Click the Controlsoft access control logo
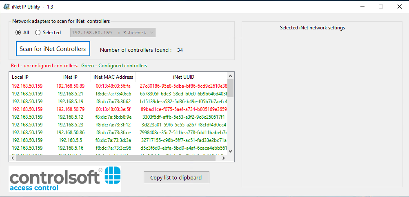This screenshot has width=409, height=197. (65, 179)
